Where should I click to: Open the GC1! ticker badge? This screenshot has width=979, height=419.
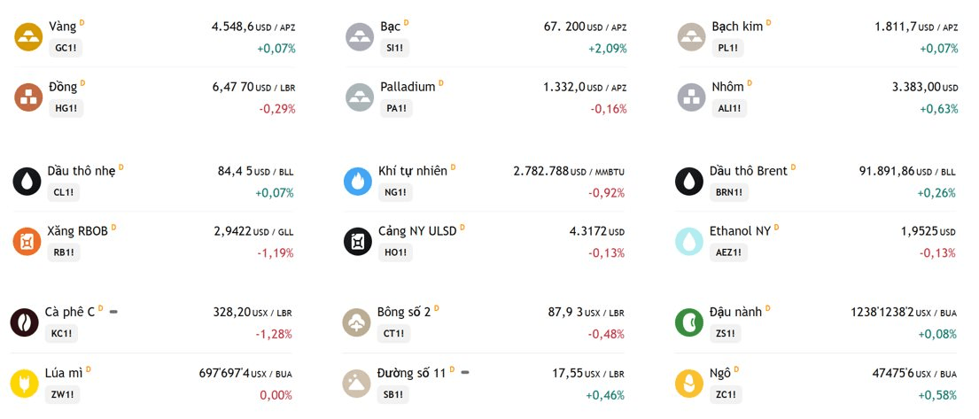pyautogui.click(x=66, y=48)
